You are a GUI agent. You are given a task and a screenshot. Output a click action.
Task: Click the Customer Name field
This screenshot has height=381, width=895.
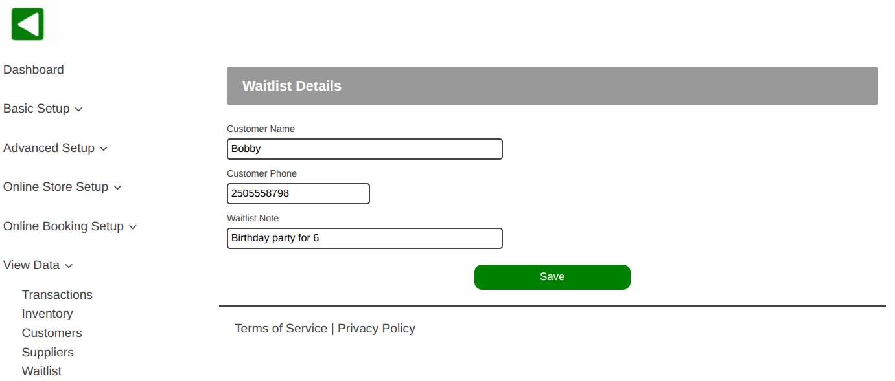(364, 149)
